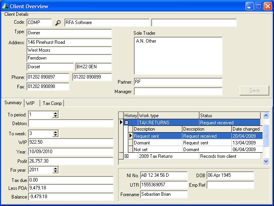Image resolution: width=274 pixels, height=206 pixels.
Task: Click the history grid scrollbar thumb
Action: pos(266,135)
